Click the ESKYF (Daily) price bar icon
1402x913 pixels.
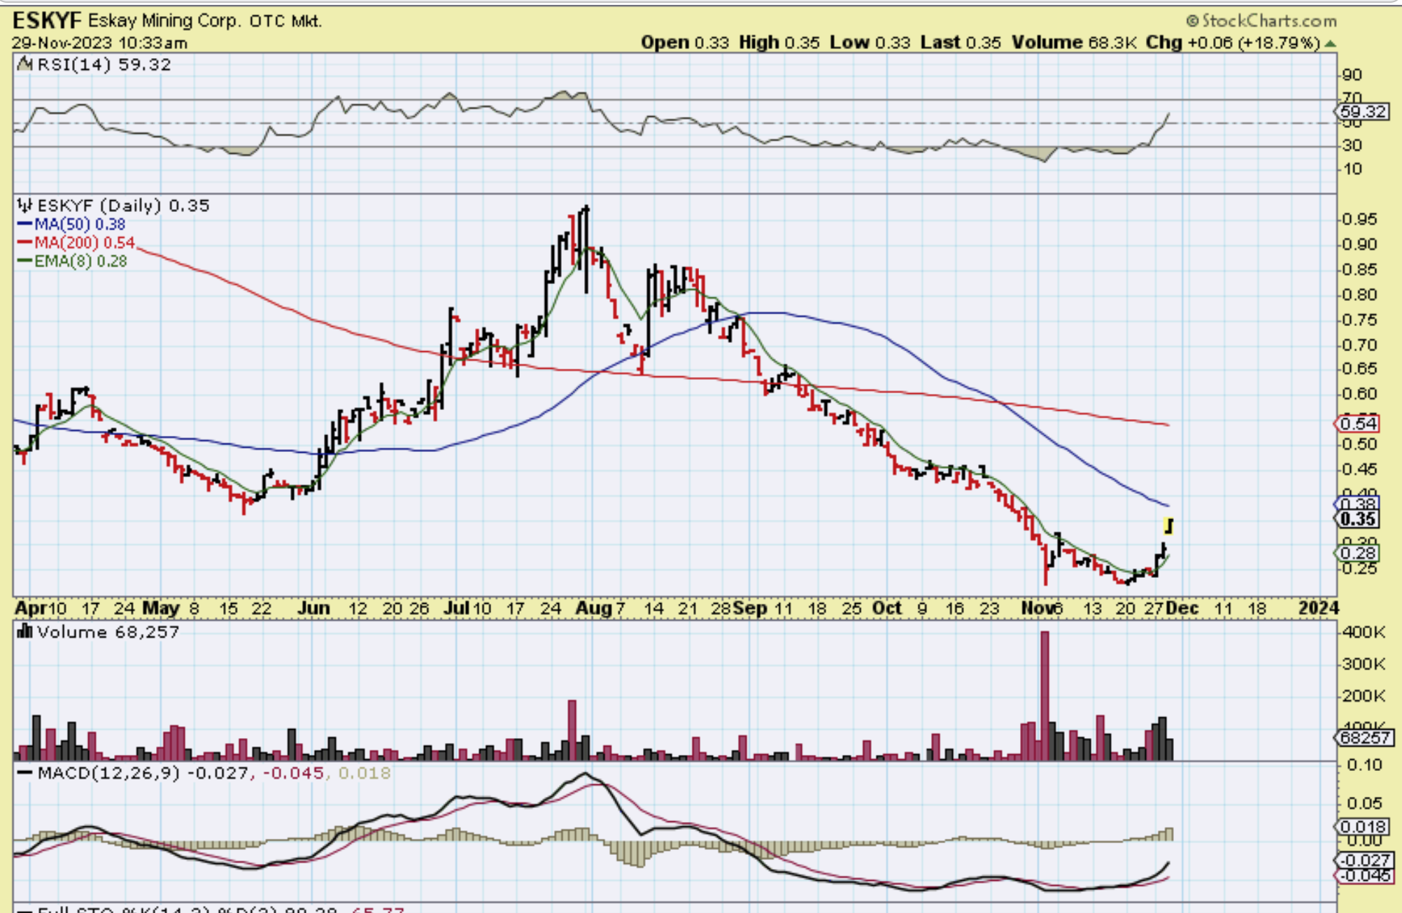[25, 205]
